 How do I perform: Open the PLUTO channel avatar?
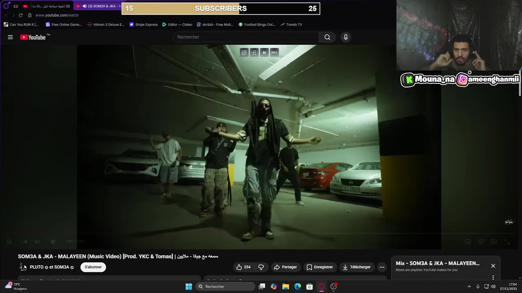tap(23, 267)
